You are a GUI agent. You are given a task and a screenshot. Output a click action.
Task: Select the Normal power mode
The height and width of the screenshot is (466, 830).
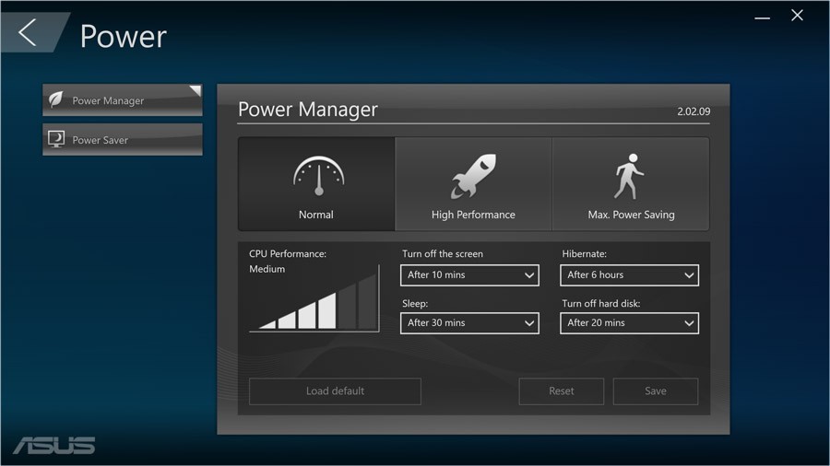click(316, 184)
